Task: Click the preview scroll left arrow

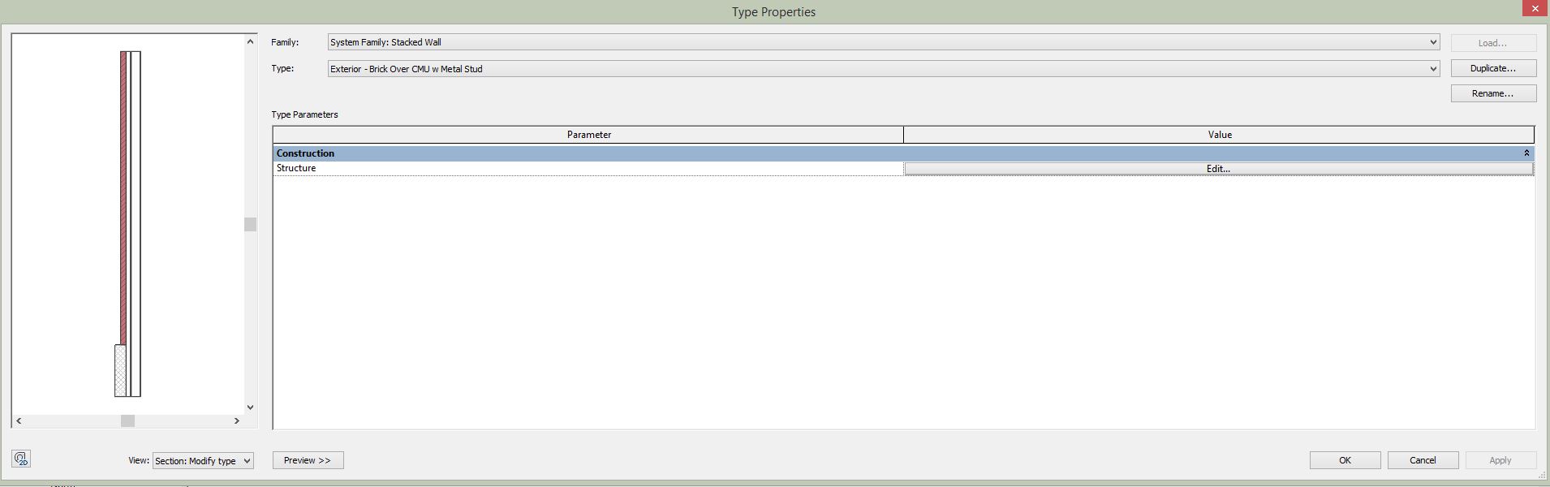Action: pos(19,420)
